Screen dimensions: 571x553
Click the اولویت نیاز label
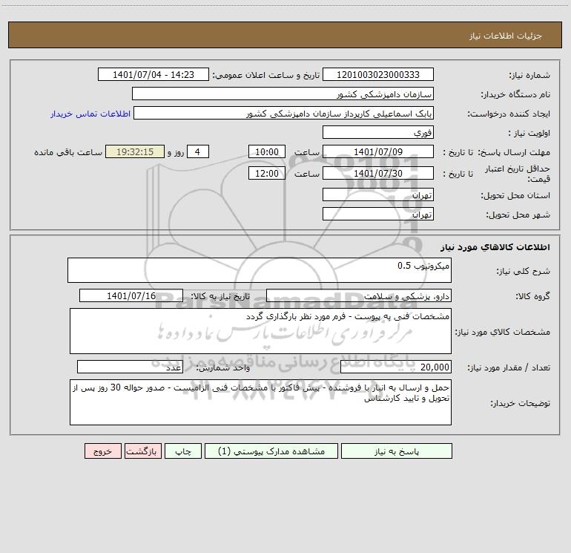click(529, 133)
